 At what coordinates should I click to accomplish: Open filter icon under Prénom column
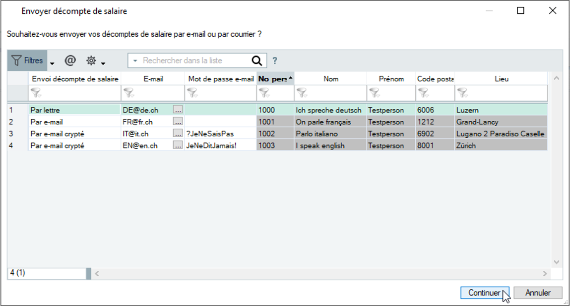click(374, 93)
